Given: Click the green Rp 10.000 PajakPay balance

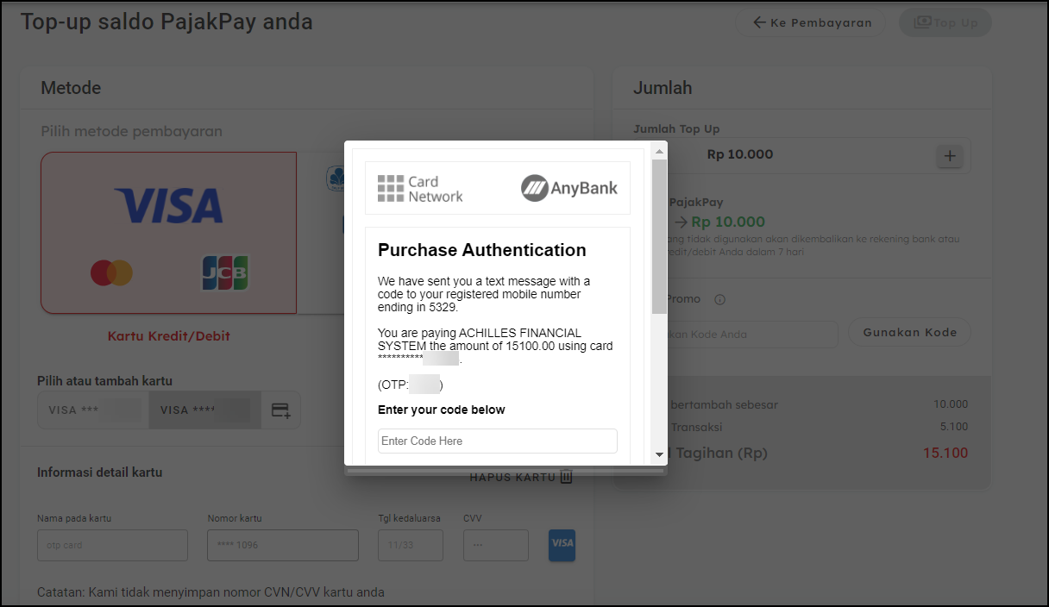Looking at the screenshot, I should [728, 222].
